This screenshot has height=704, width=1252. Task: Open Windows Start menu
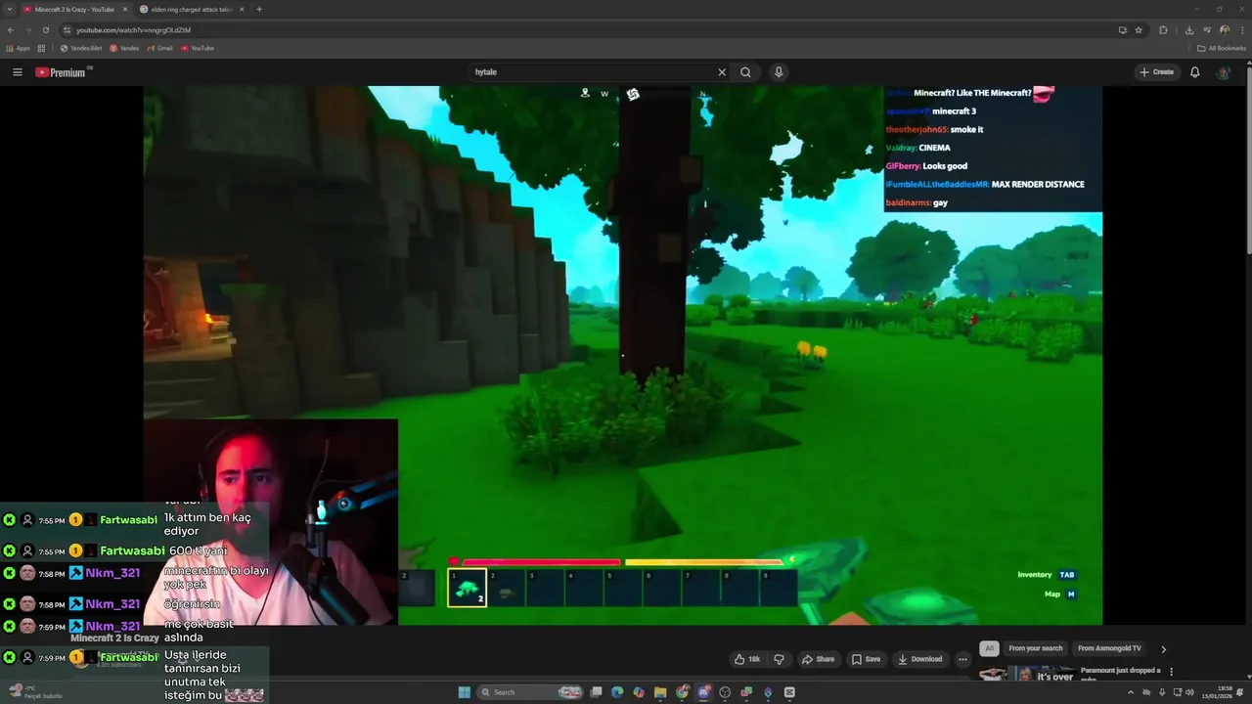pyautogui.click(x=464, y=692)
